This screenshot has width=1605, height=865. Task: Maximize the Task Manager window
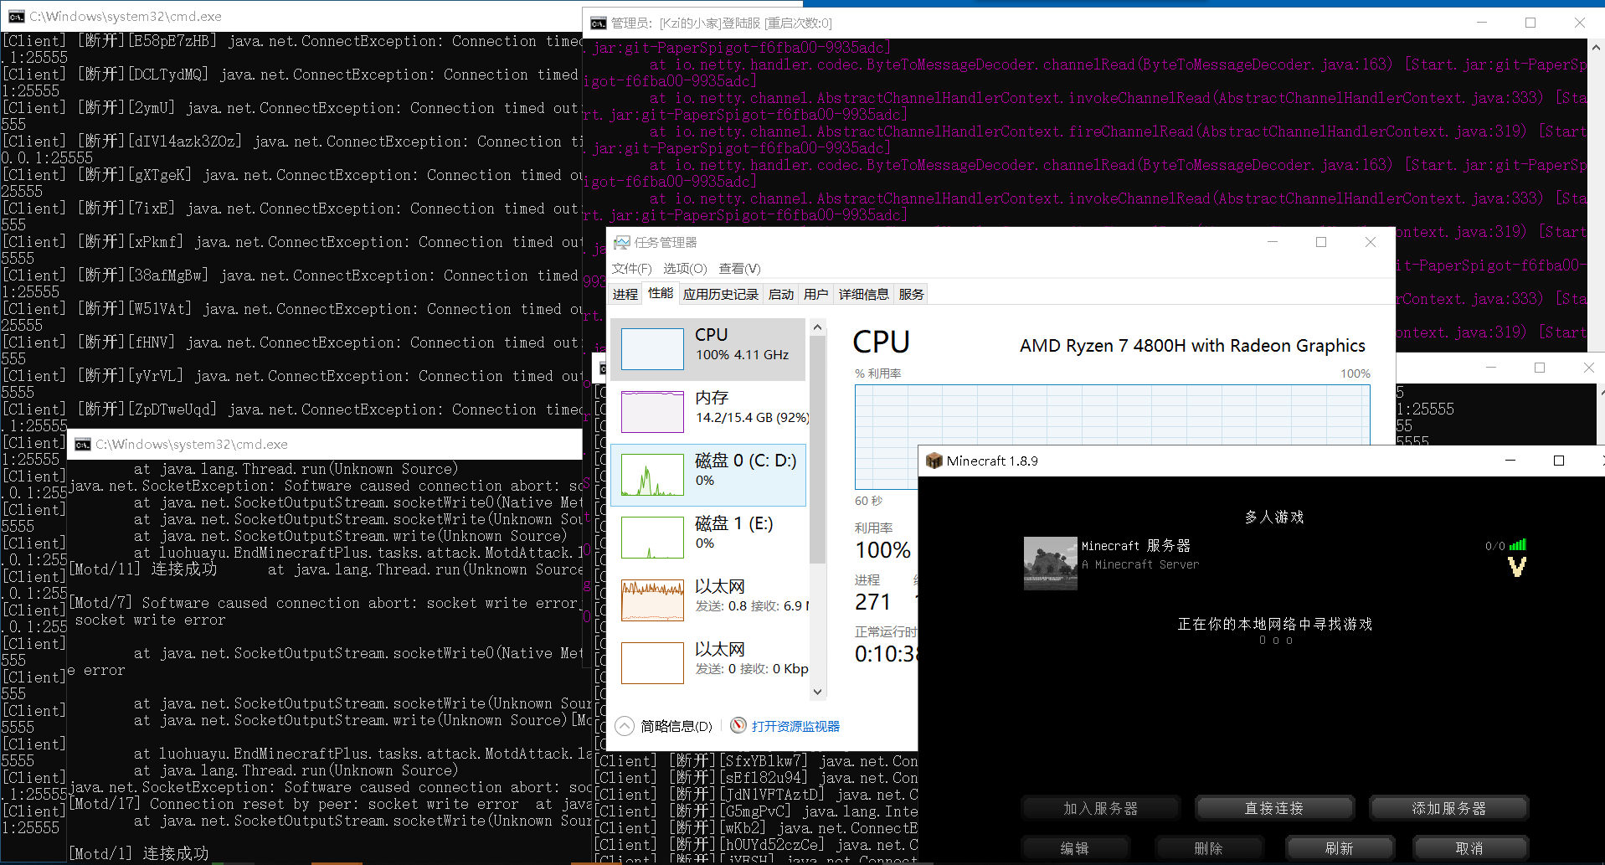[x=1321, y=242]
